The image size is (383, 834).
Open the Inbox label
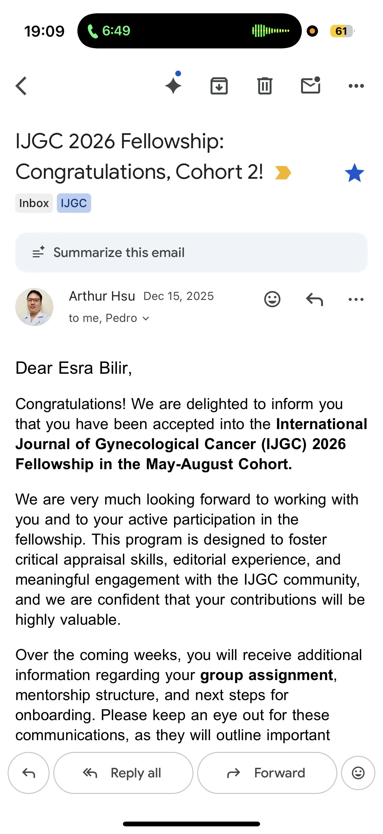(34, 203)
